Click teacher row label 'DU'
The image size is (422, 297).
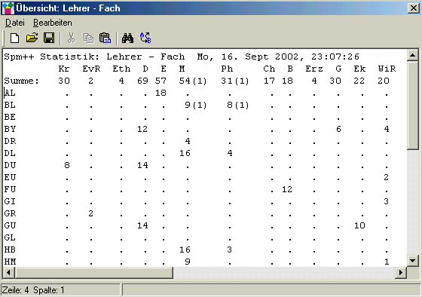(x=10, y=165)
